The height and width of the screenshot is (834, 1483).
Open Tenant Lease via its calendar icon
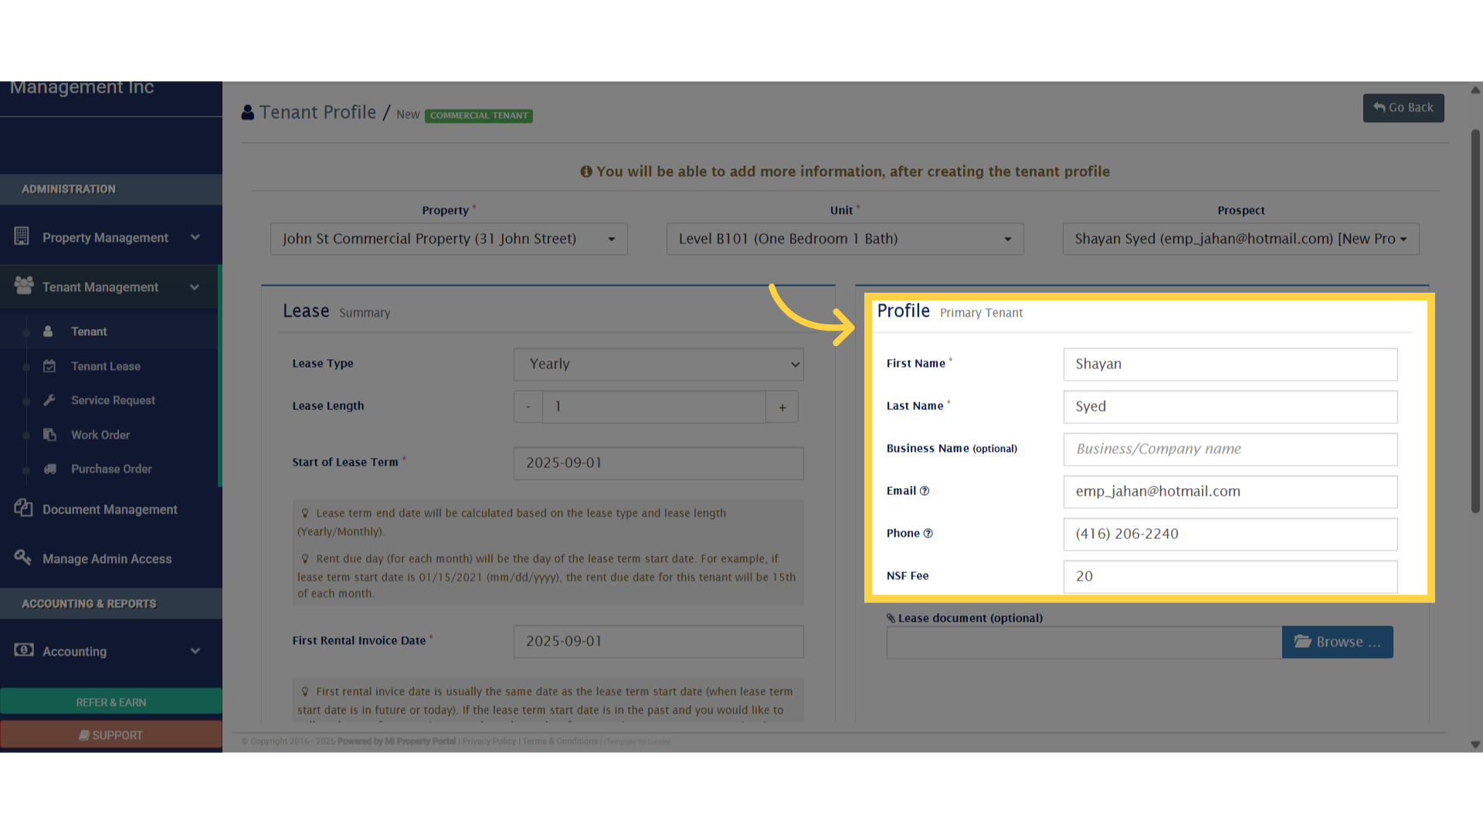(49, 365)
